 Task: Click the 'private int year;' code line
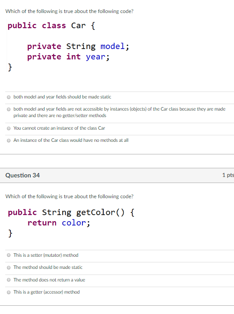pyautogui.click(x=68, y=57)
